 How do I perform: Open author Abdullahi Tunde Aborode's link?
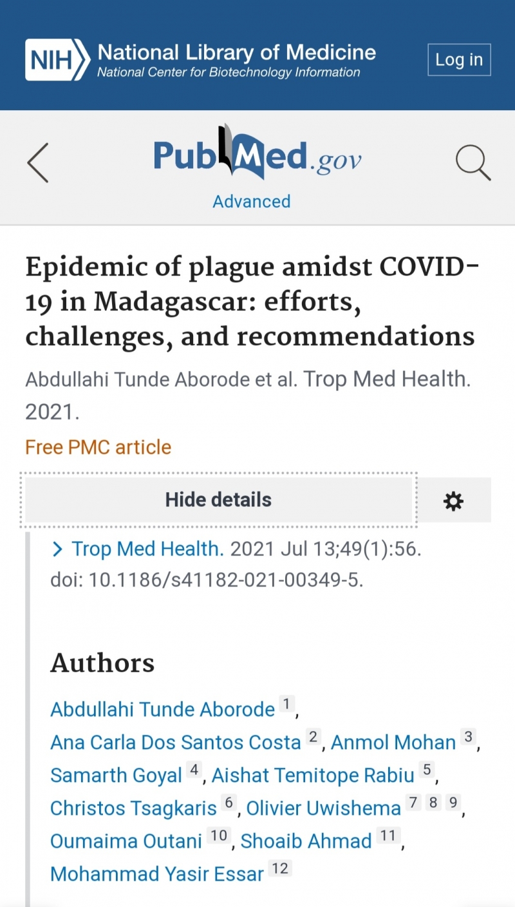tap(163, 709)
